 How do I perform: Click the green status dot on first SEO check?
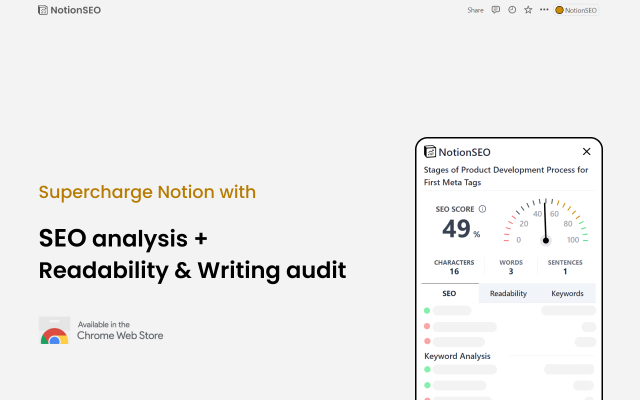427,310
